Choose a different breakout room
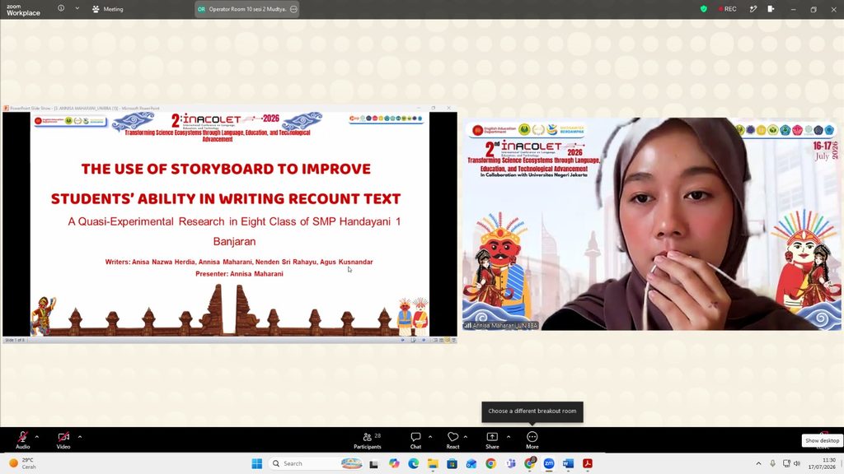 532,411
